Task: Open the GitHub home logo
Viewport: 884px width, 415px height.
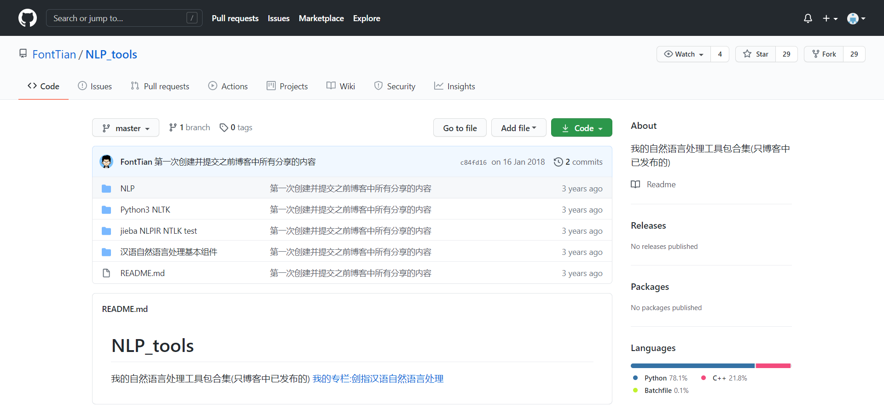Action: click(x=28, y=18)
